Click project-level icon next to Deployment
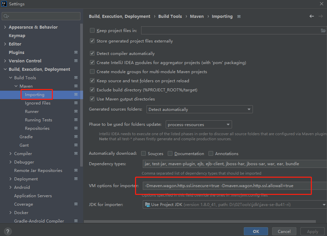The height and width of the screenshot is (236, 327). pyautogui.click(x=76, y=179)
